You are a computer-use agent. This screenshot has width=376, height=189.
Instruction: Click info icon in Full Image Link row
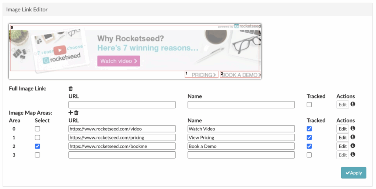tap(352, 104)
